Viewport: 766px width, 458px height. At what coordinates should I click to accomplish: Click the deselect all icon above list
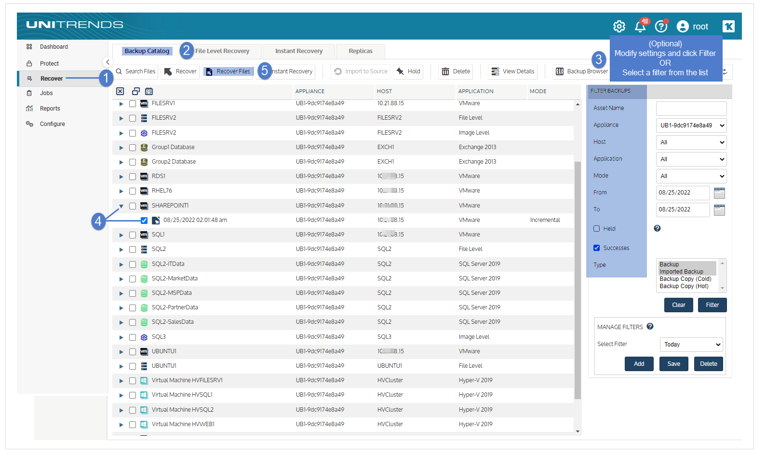point(120,91)
